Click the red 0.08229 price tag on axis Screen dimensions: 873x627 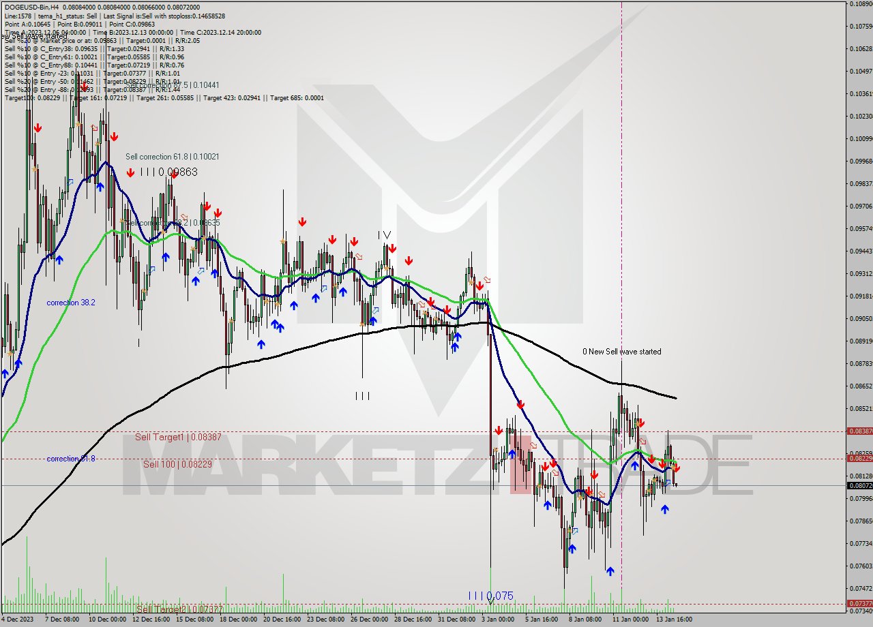click(x=859, y=458)
